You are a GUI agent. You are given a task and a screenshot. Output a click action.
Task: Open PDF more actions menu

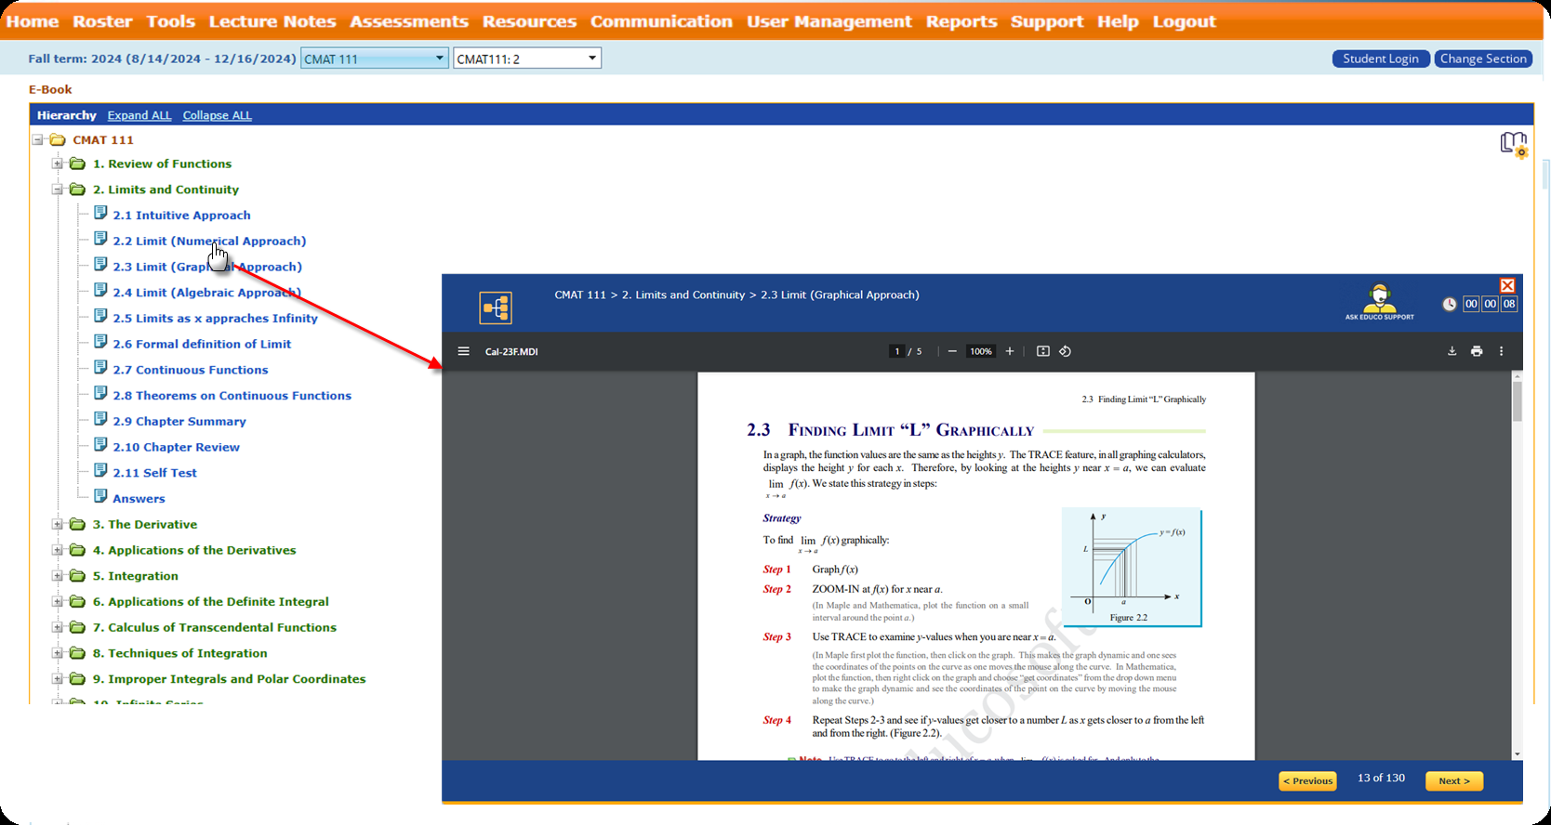[x=1501, y=351]
